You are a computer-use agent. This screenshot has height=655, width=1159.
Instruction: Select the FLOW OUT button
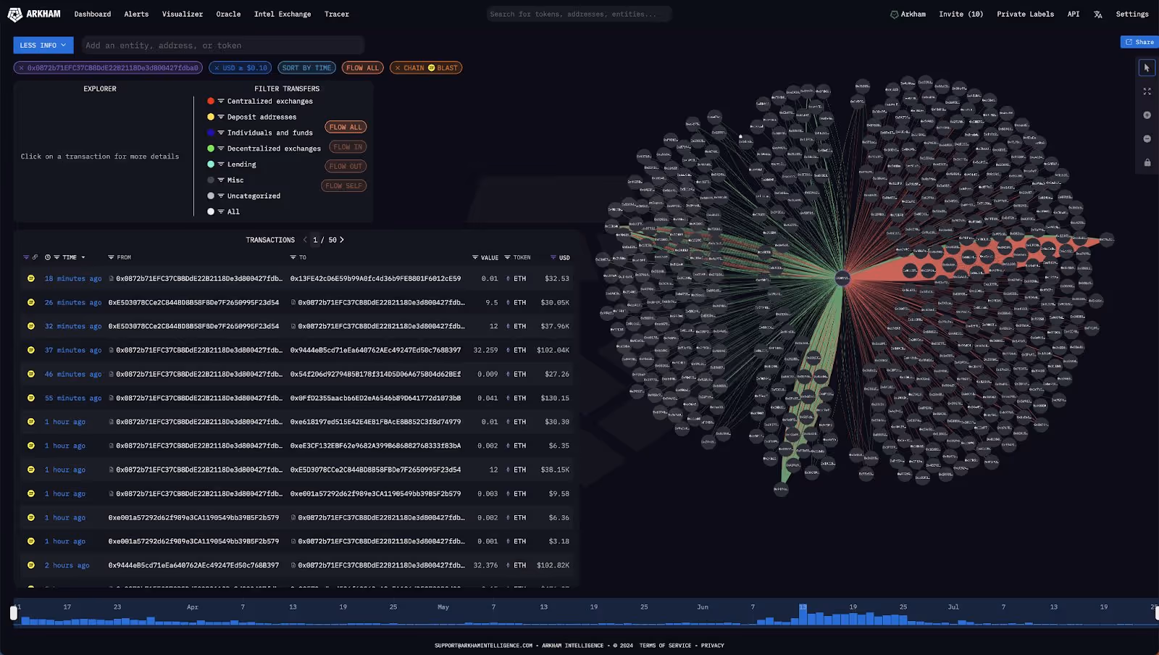[x=346, y=167]
